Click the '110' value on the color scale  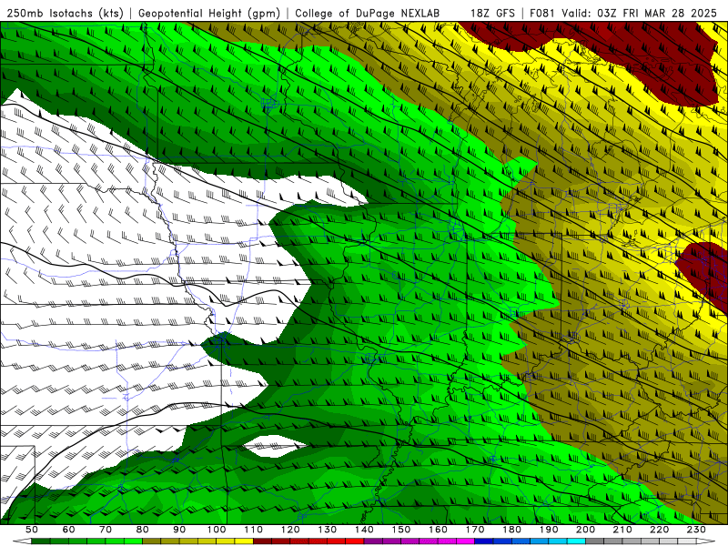254,530
